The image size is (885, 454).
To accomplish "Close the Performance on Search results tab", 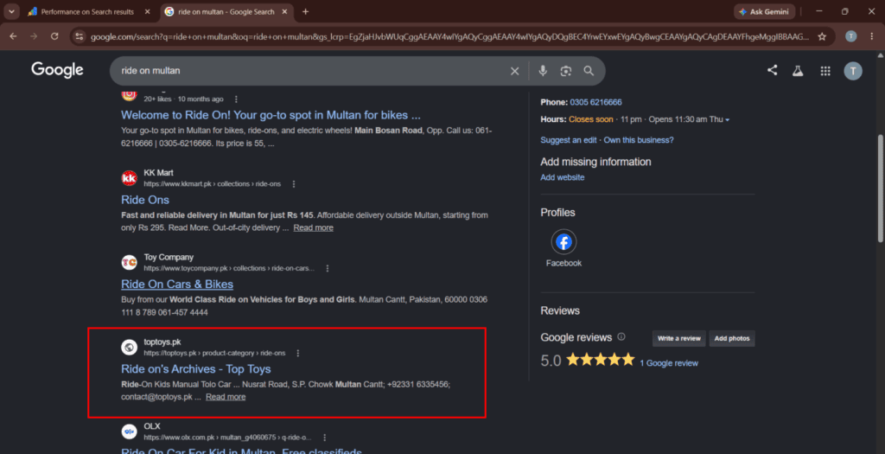I will [x=147, y=11].
